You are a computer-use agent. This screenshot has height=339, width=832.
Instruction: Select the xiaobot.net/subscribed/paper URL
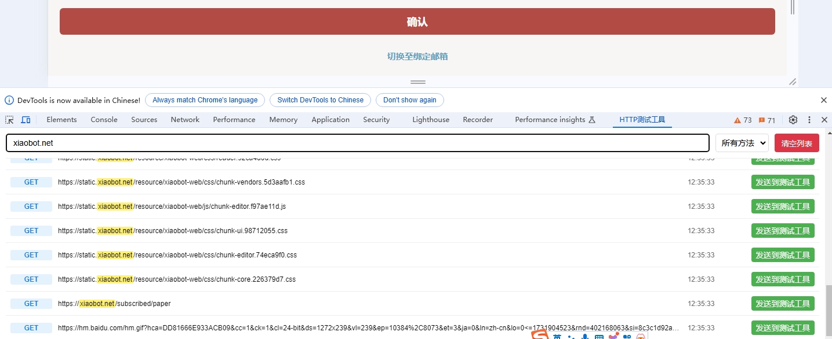click(114, 304)
